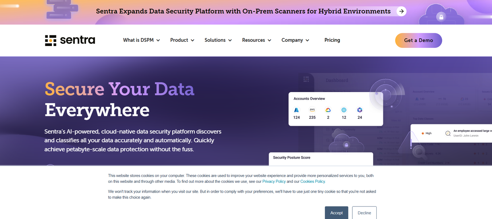Click the magnifier icon beside the employee alert

click(448, 133)
